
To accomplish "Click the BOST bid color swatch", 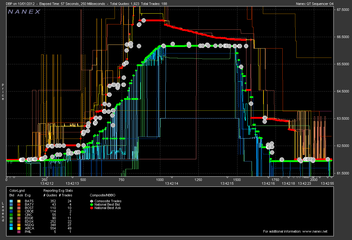I will (x=11, y=208).
